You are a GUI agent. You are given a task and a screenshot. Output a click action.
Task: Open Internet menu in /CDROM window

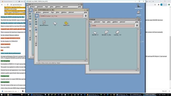point(122,22)
